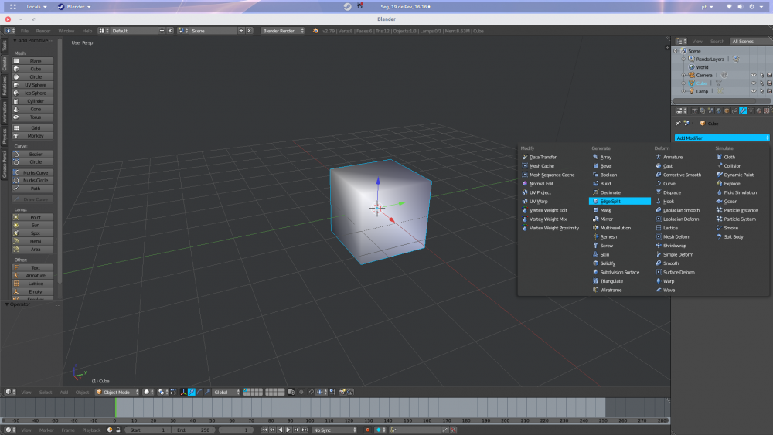Select Subdivision Surface modifier entry
The image size is (773, 435).
[619, 272]
